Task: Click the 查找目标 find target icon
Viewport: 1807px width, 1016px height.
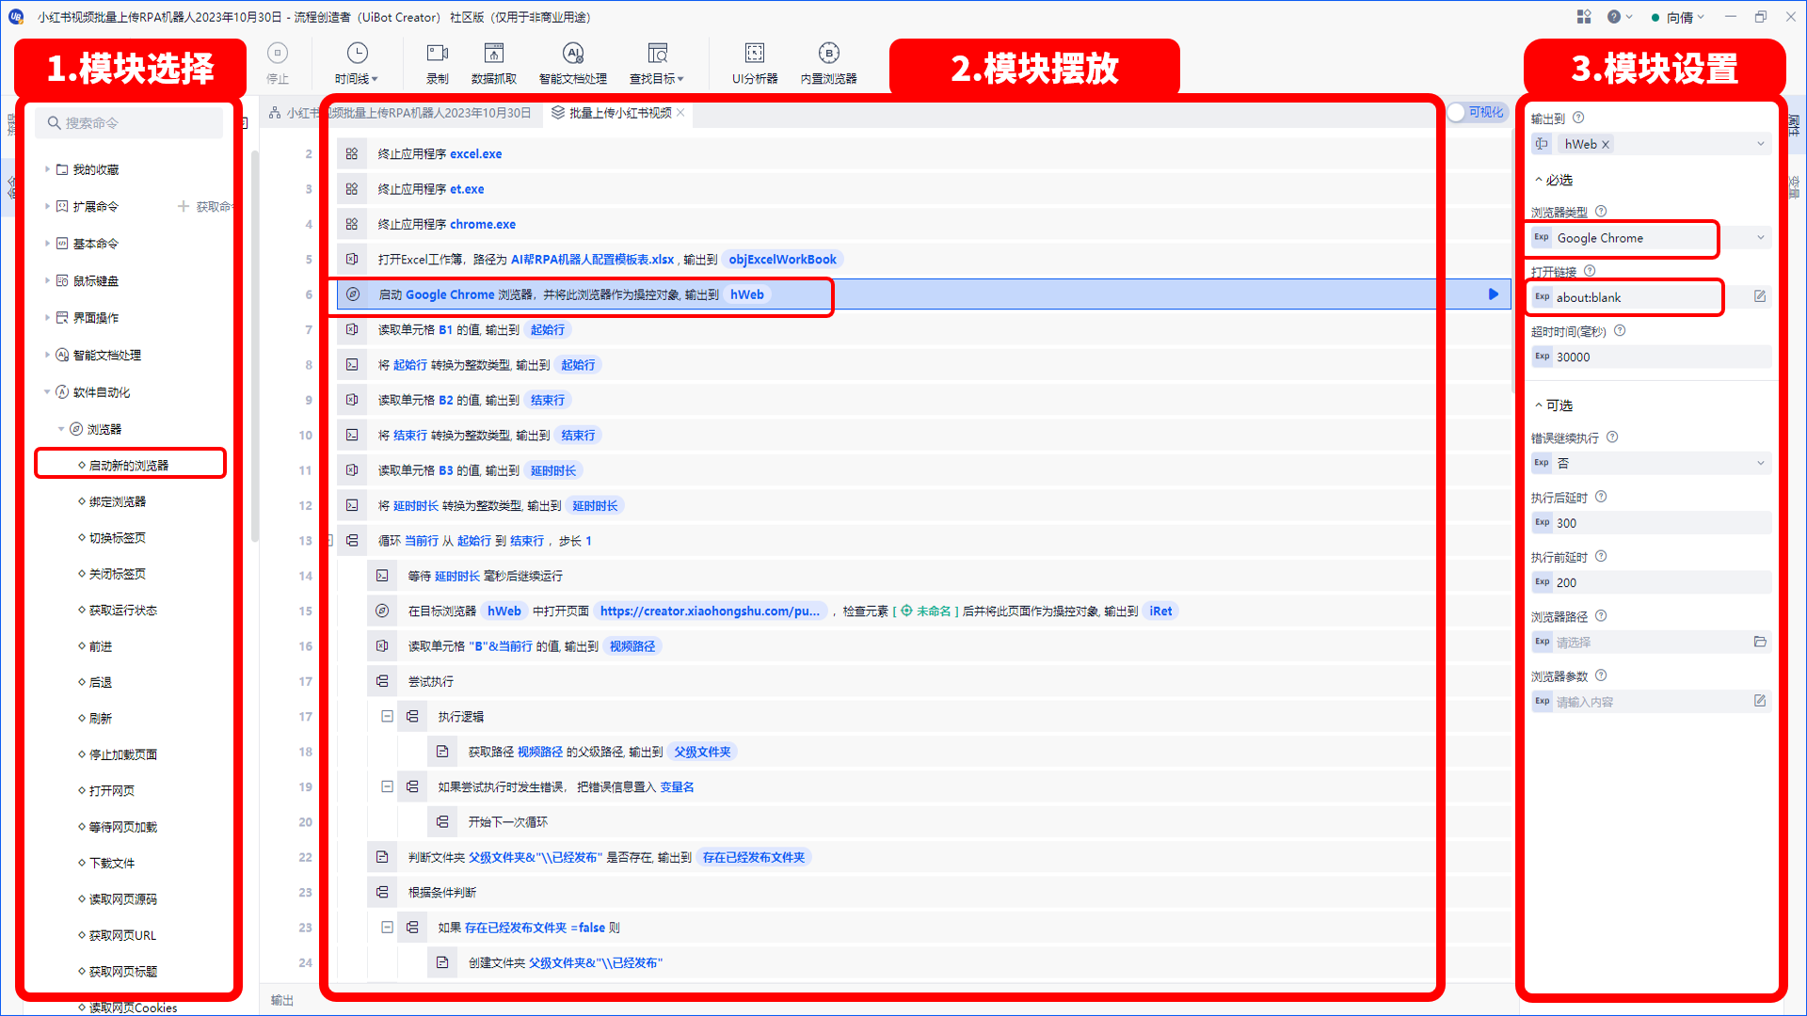Action: point(657,54)
